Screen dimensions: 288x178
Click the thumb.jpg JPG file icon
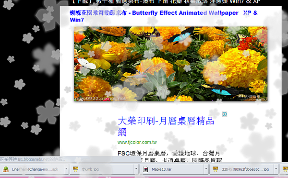75,169
